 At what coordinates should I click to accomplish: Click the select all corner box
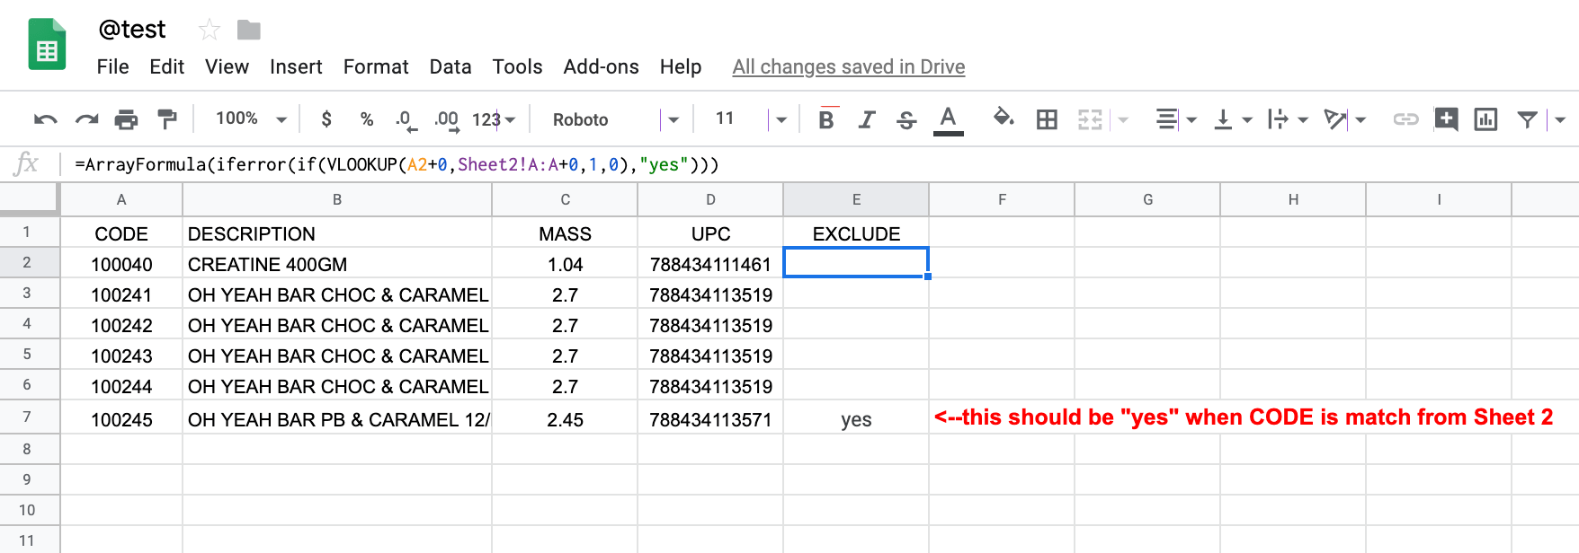coord(30,199)
